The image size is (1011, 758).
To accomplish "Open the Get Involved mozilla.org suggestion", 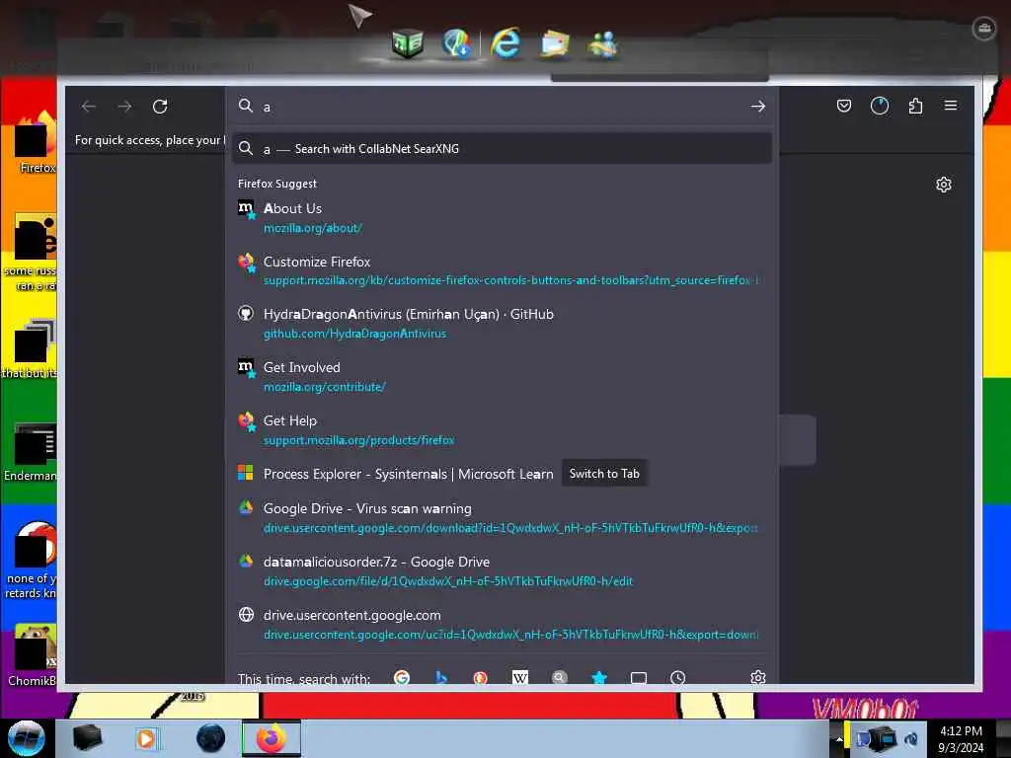I will coord(502,377).
